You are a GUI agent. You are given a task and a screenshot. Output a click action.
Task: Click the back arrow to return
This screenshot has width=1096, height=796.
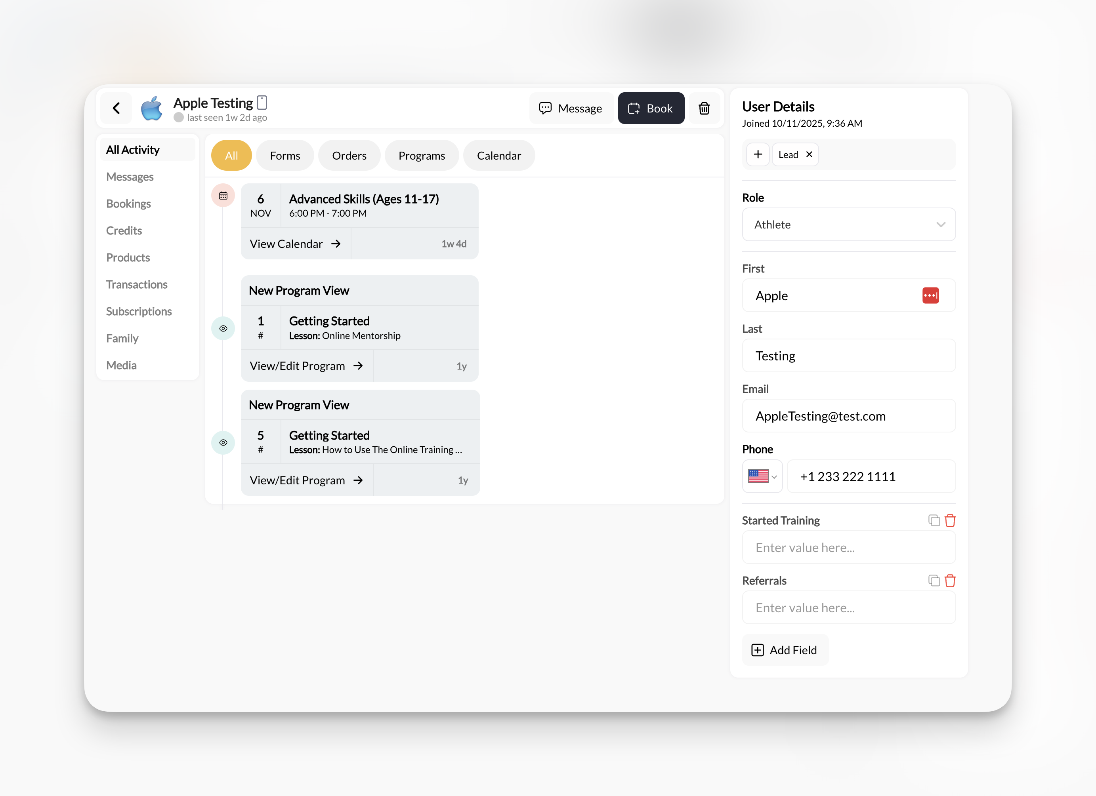point(116,108)
